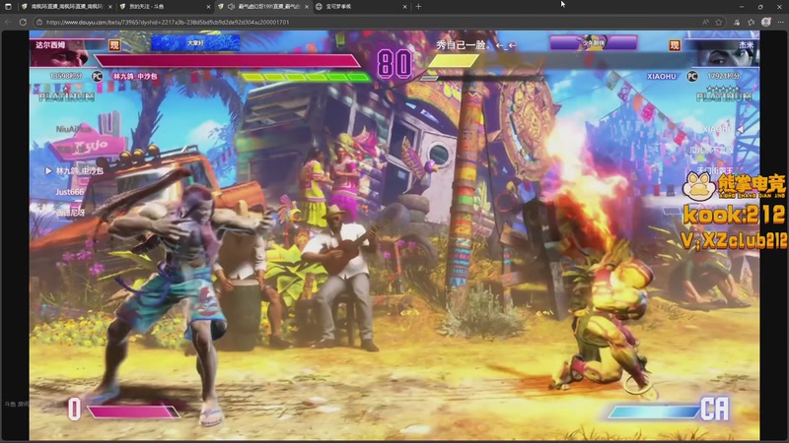789x443 pixels.
Task: Switch to the fourth tab with globe icon
Action: click(361, 7)
